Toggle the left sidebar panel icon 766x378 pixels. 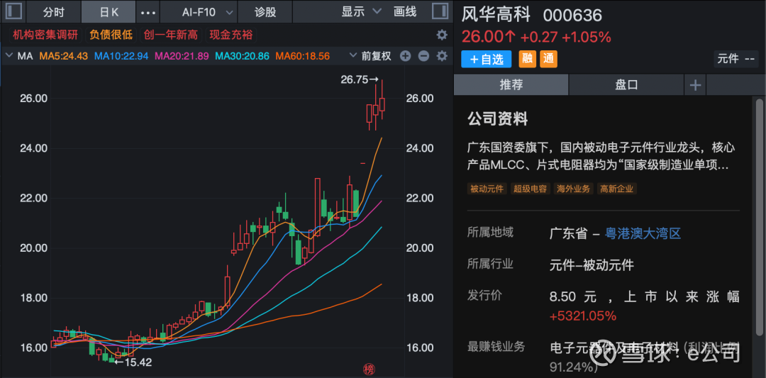click(13, 12)
